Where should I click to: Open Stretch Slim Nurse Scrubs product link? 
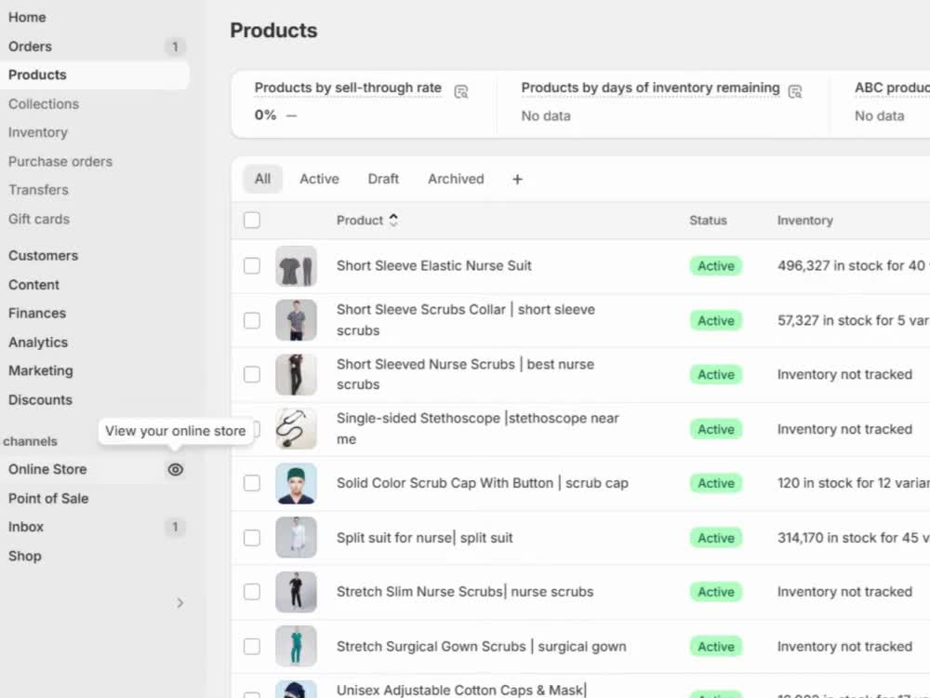click(x=465, y=592)
